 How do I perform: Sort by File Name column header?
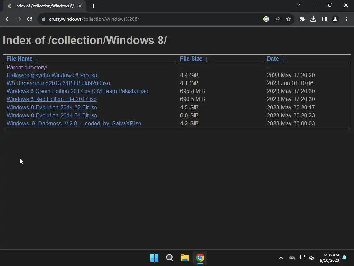(x=19, y=59)
